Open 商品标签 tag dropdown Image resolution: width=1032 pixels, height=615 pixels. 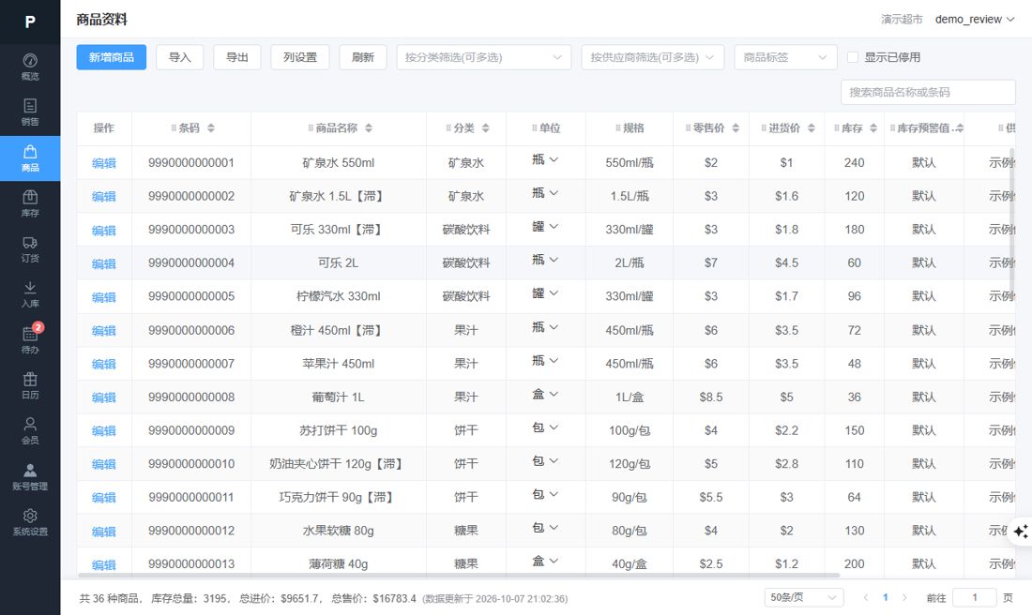coord(785,57)
